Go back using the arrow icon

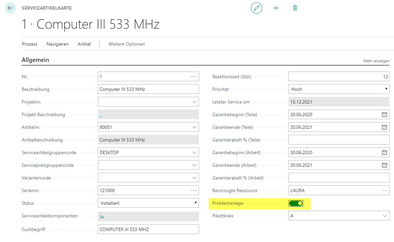(x=10, y=8)
